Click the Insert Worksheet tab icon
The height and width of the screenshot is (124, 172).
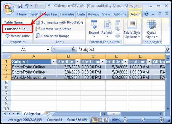pyautogui.click(x=48, y=114)
